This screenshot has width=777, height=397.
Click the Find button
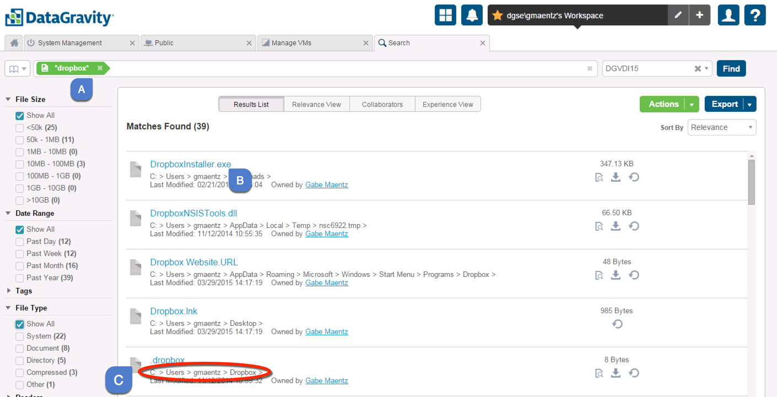tap(731, 69)
